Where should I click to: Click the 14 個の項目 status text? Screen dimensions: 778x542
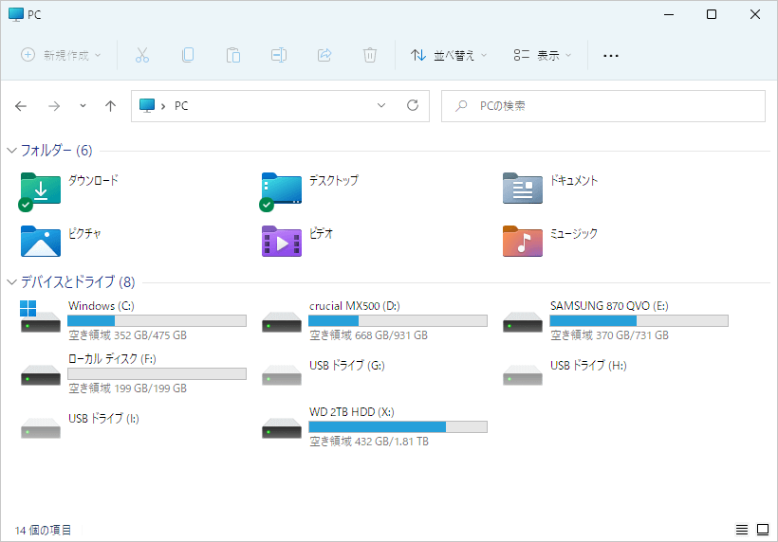[43, 531]
